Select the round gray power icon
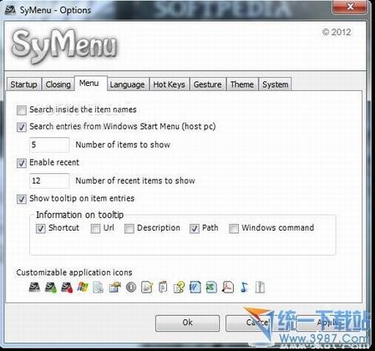 tap(131, 287)
